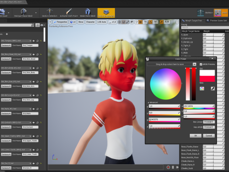The width and height of the screenshot is (229, 172).
Task: Open Textures dropdown under Std_Tongue material
Action: click(6, 45)
